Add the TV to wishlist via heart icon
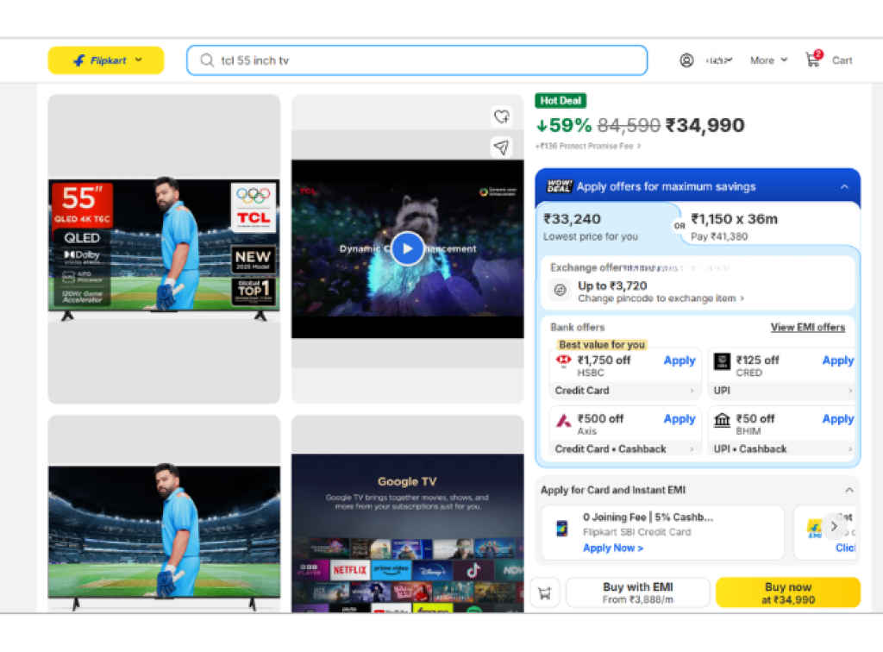 [502, 116]
